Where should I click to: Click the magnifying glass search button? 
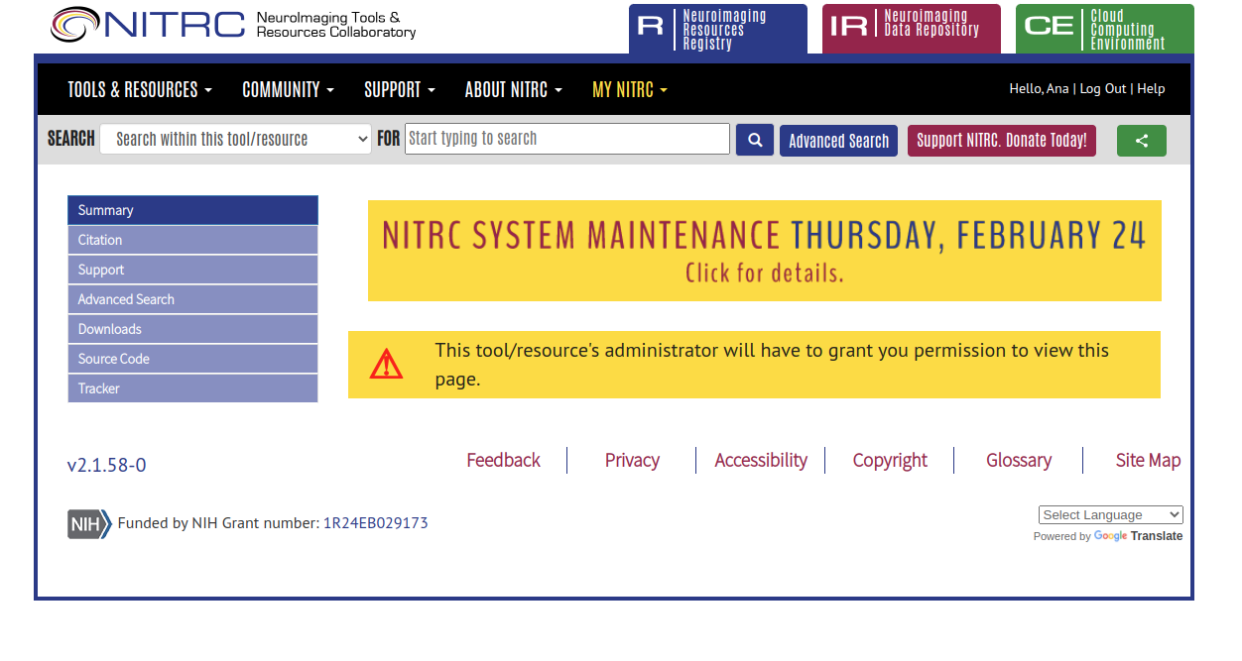(754, 140)
